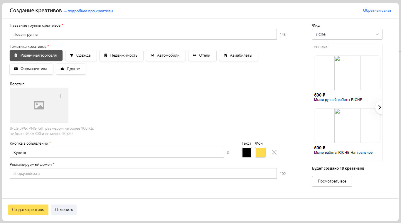Open the Фид dropdown showing riche
The height and width of the screenshot is (223, 401).
347,34
